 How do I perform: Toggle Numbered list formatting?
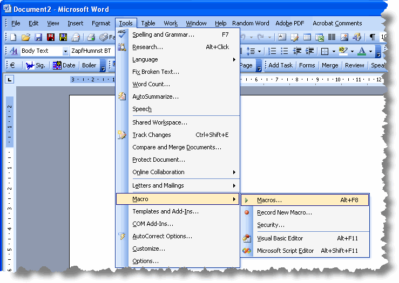pyautogui.click(x=272, y=51)
